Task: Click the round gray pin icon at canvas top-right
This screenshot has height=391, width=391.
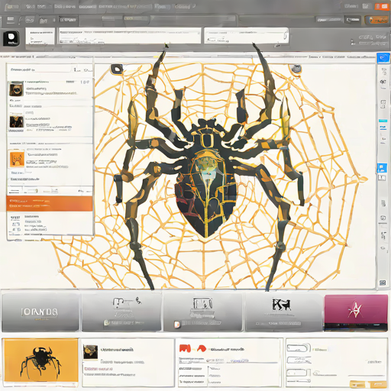Action: pyautogui.click(x=296, y=69)
